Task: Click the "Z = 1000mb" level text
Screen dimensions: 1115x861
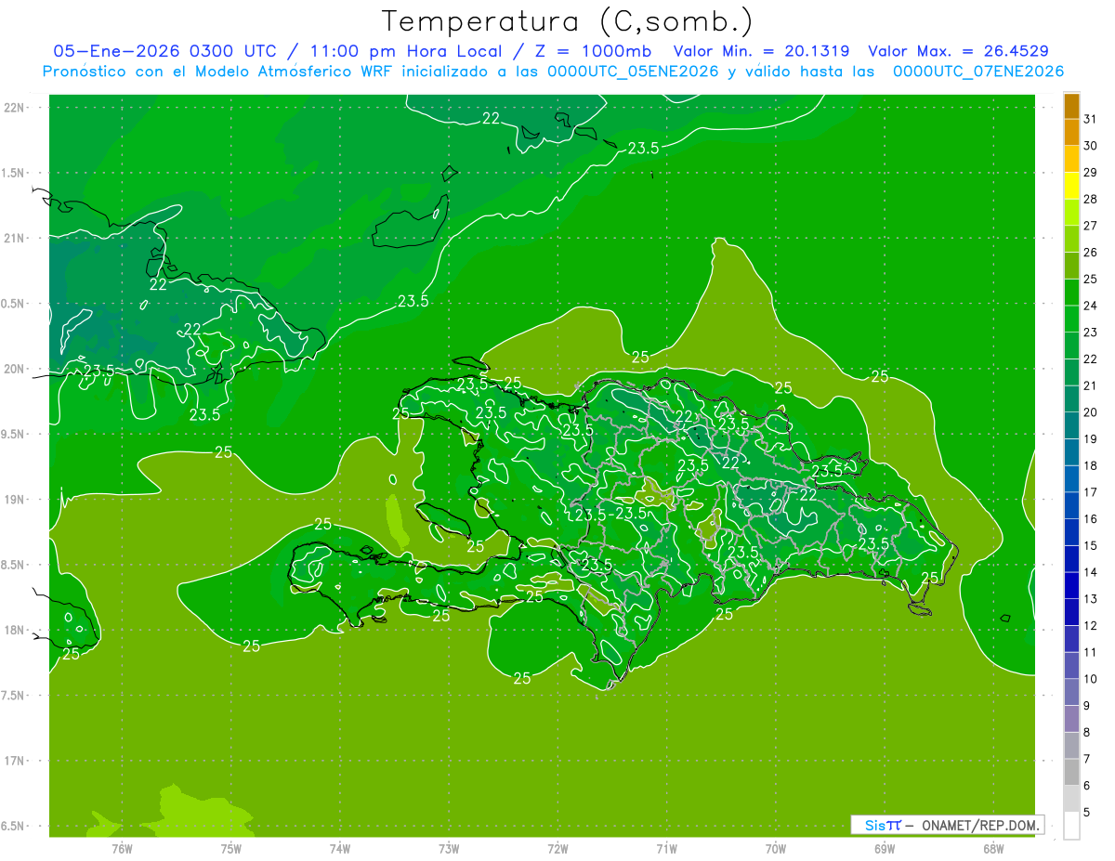Action: point(593,51)
